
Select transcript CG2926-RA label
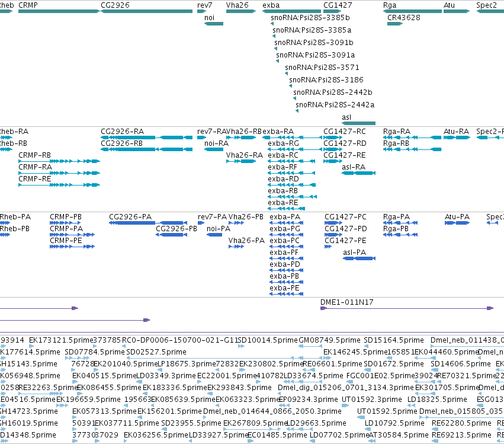point(122,132)
